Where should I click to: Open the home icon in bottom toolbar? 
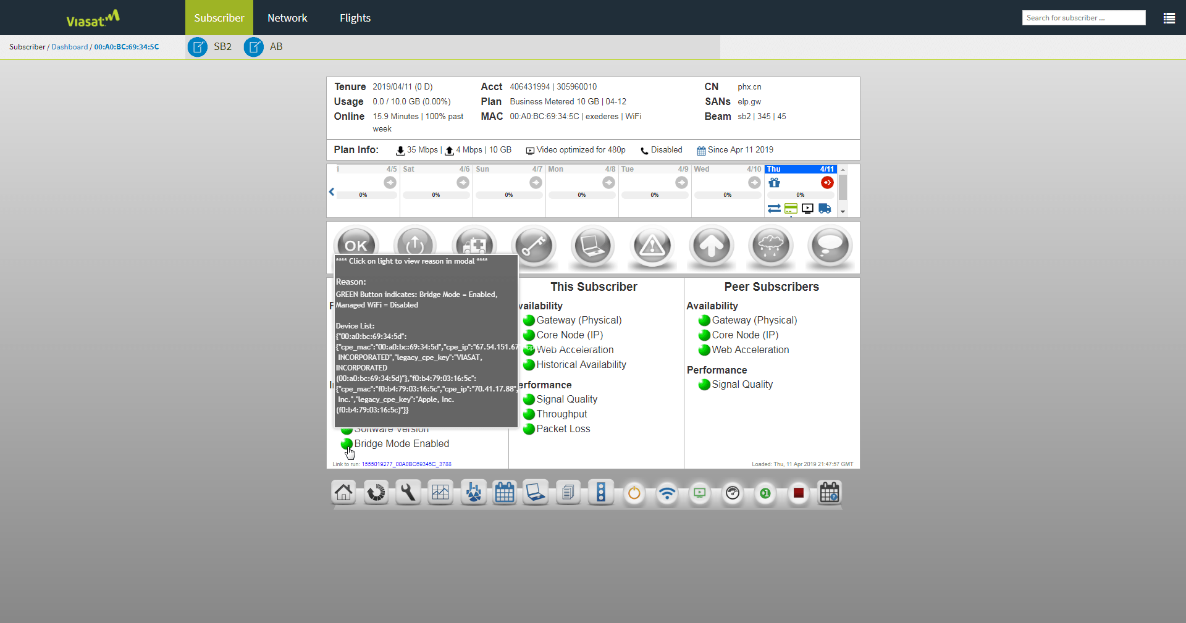343,493
